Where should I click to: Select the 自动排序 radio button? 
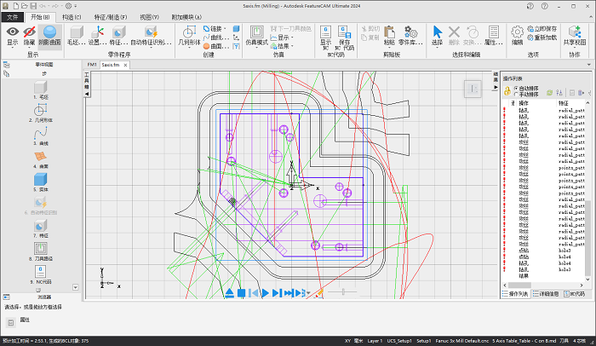point(517,87)
